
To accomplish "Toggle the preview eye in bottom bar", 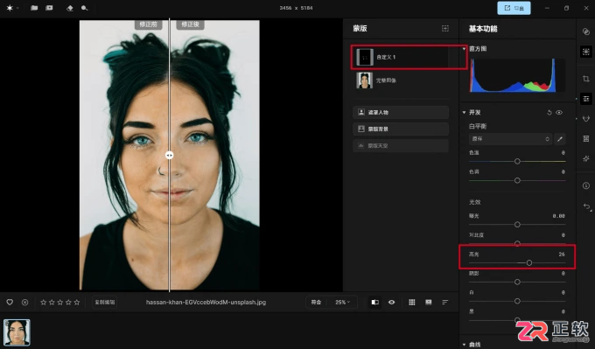I will [x=392, y=302].
